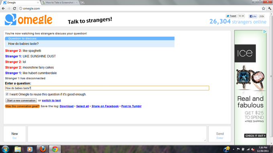
Task: Switch to the How to Take a Screenshot tab
Action: pos(60,3)
